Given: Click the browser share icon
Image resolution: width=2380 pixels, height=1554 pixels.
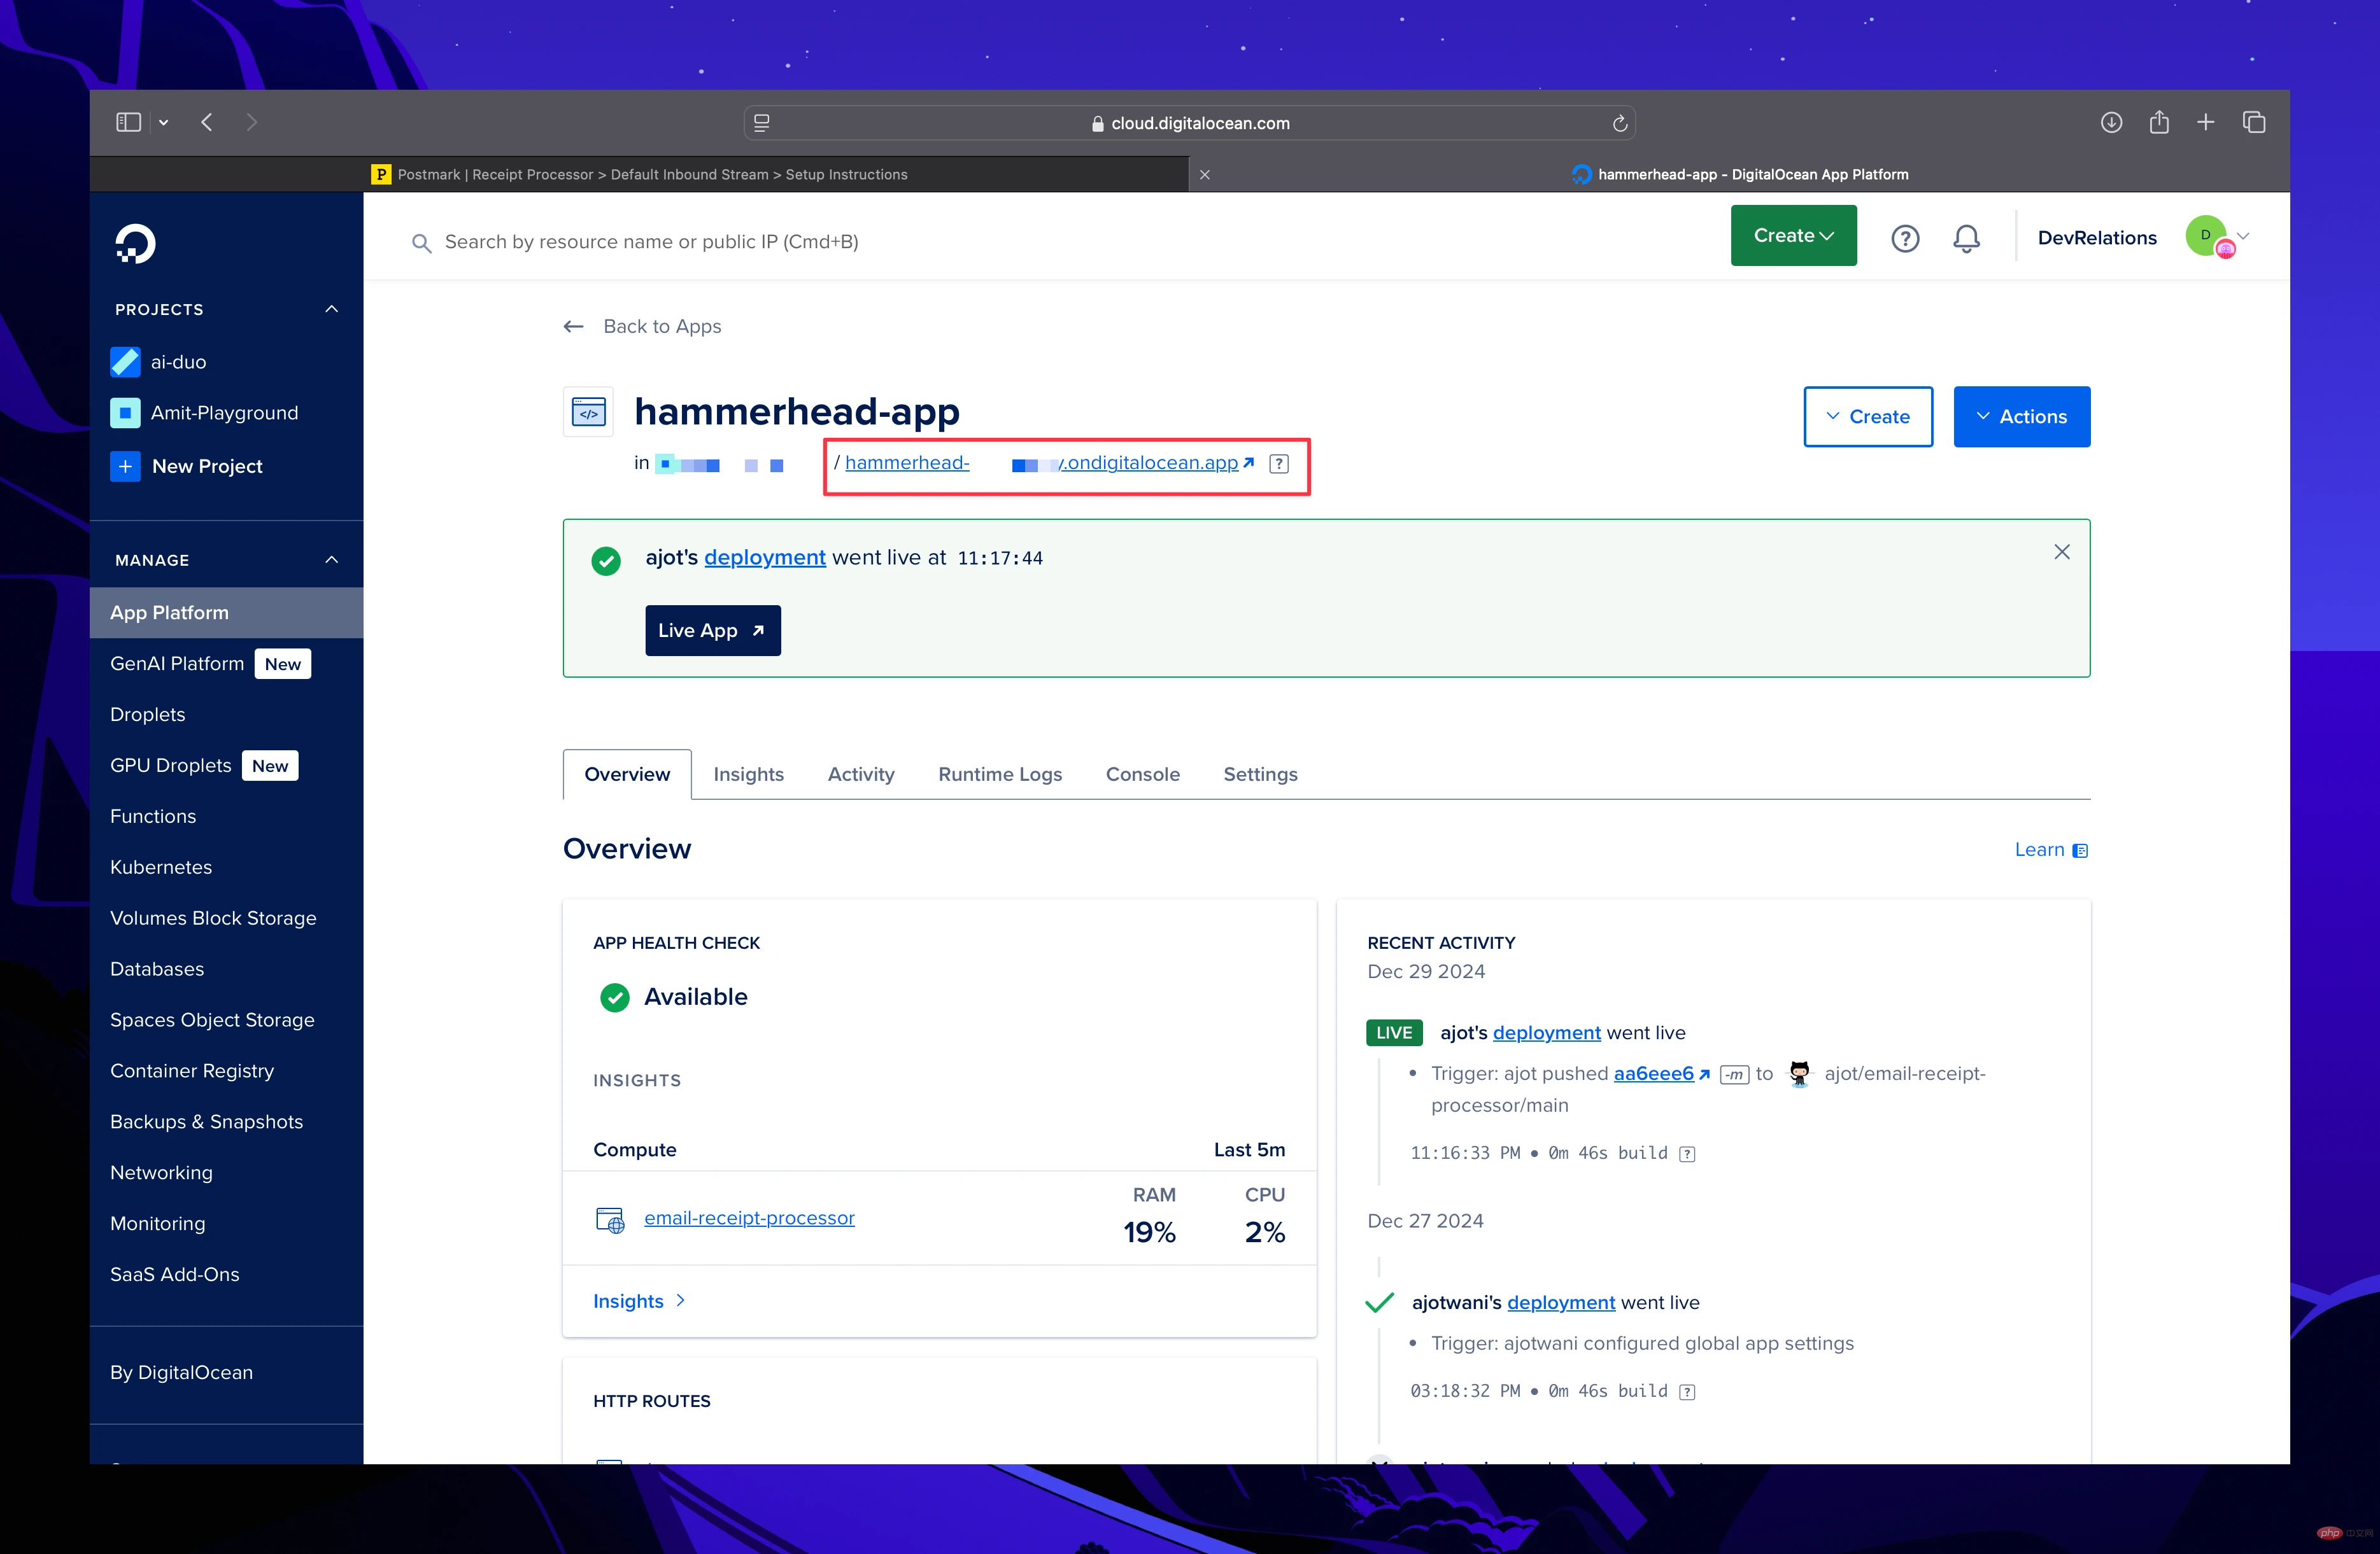Looking at the screenshot, I should point(2159,122).
